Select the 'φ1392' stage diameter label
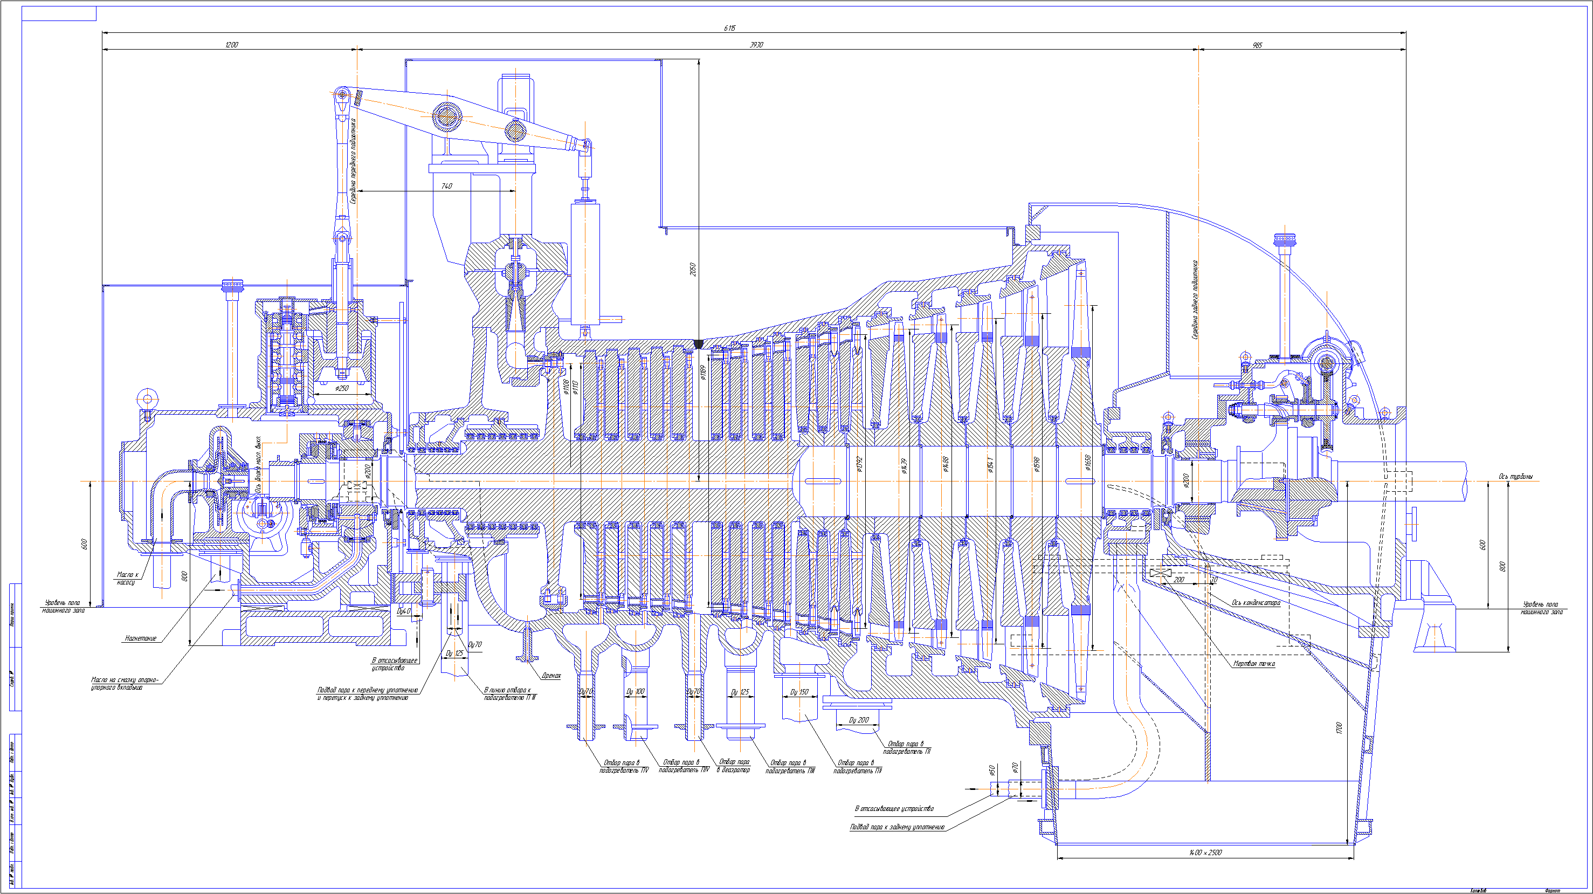The image size is (1593, 894). tap(859, 465)
